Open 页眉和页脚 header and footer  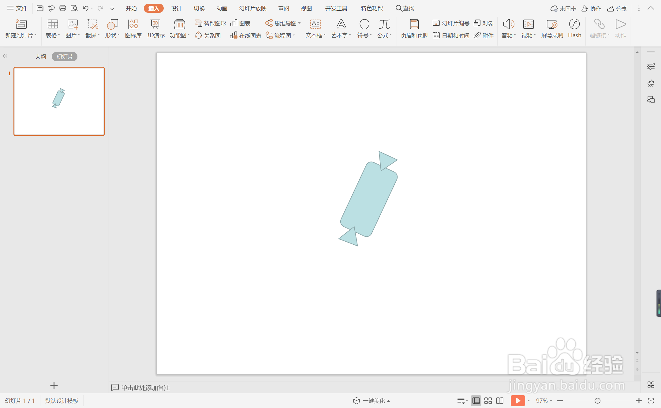[414, 29]
